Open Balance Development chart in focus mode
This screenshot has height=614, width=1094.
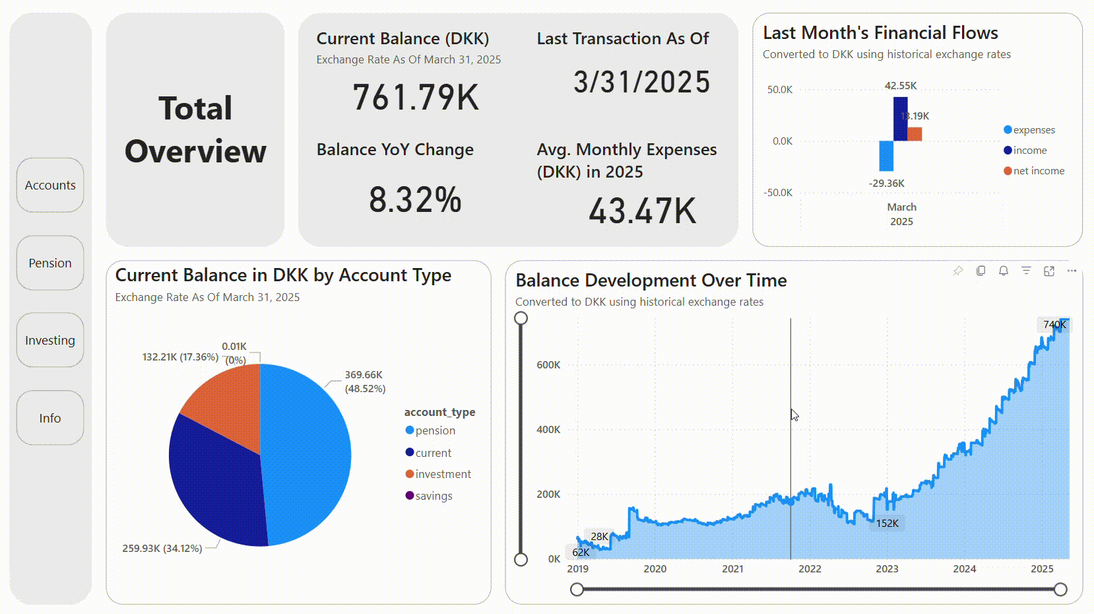pos(1049,271)
